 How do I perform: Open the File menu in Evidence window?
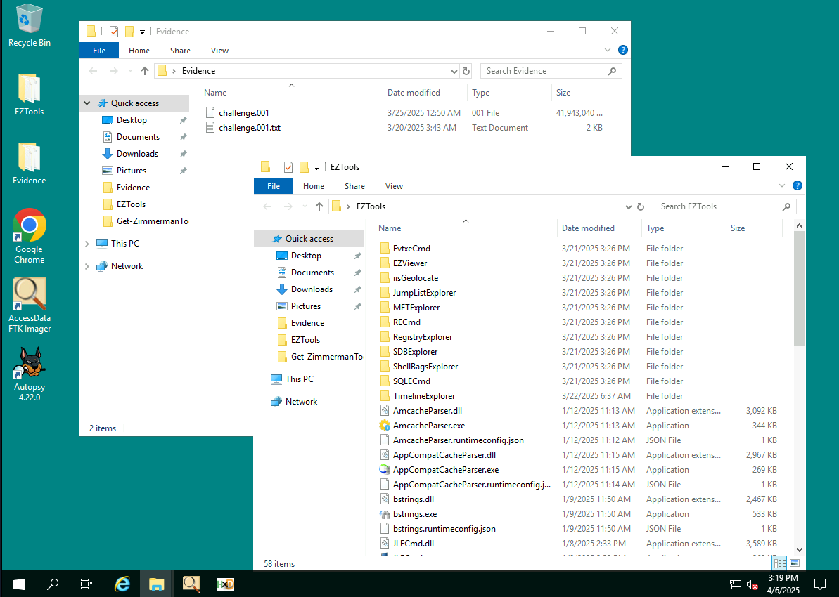click(x=99, y=51)
